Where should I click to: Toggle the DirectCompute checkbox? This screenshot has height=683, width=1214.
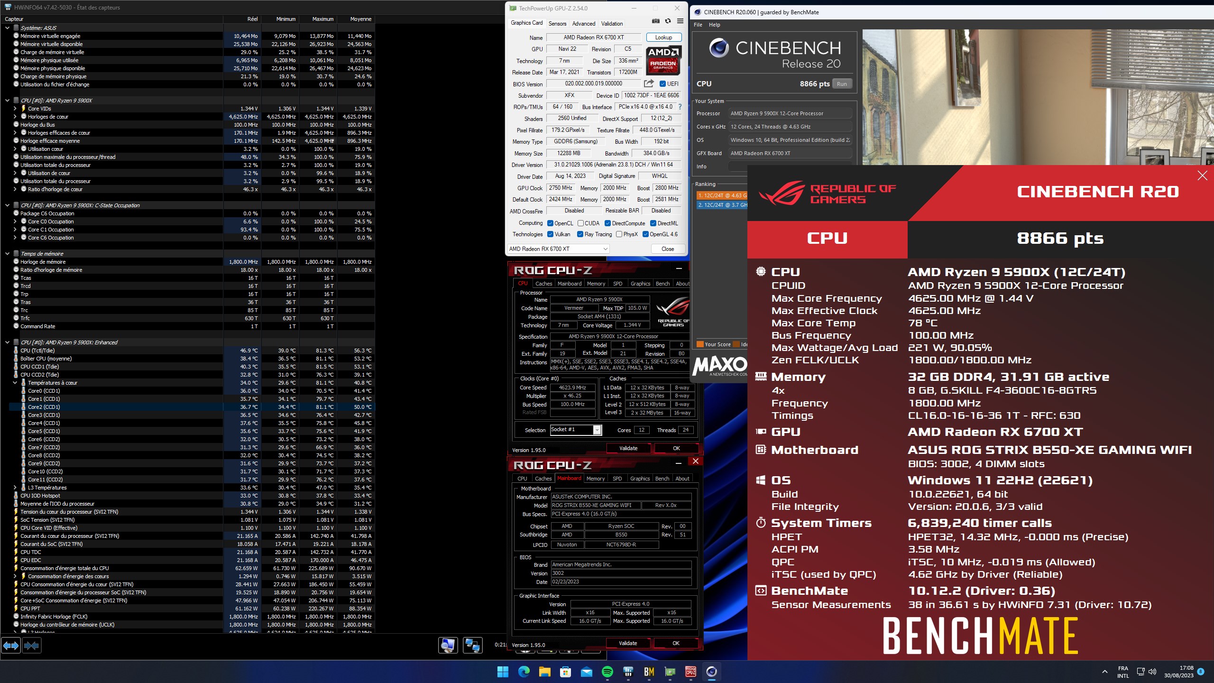607,223
